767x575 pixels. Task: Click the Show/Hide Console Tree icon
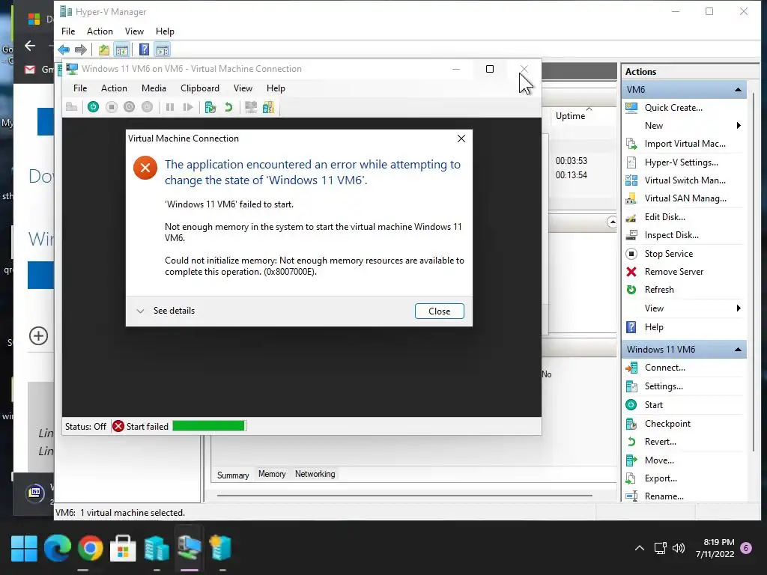point(122,49)
